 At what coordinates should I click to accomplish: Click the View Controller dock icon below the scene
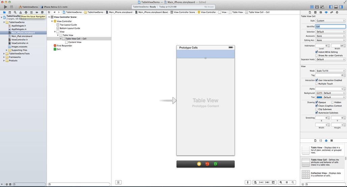pos(199,164)
